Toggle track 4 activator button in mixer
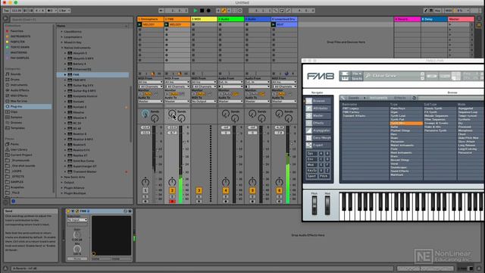 [226, 190]
